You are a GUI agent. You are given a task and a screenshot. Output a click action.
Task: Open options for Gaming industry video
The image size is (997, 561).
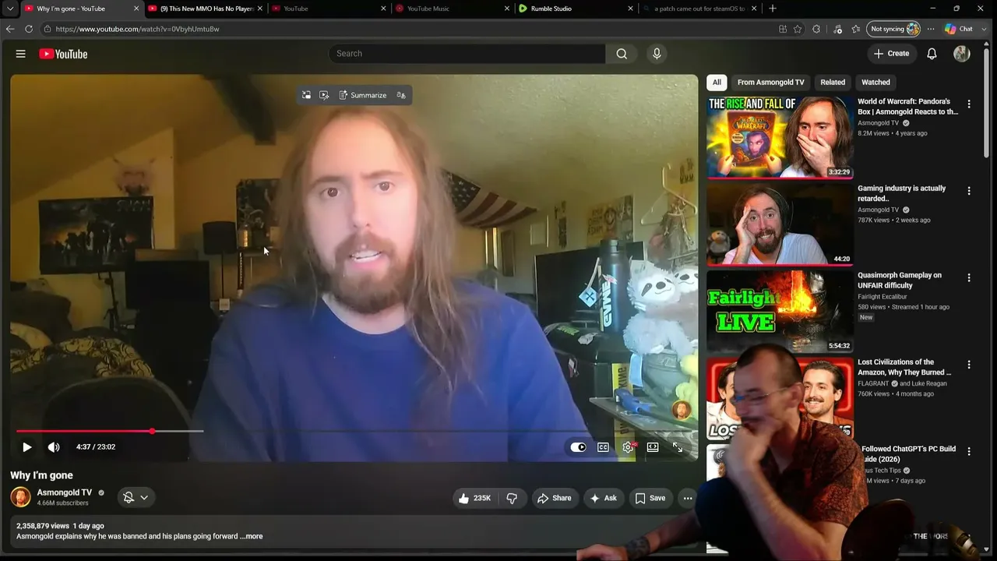(x=969, y=191)
